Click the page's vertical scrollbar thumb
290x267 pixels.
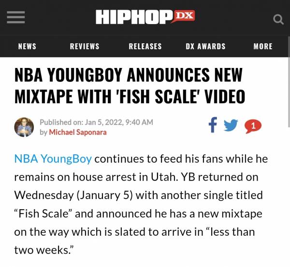click(289, 81)
